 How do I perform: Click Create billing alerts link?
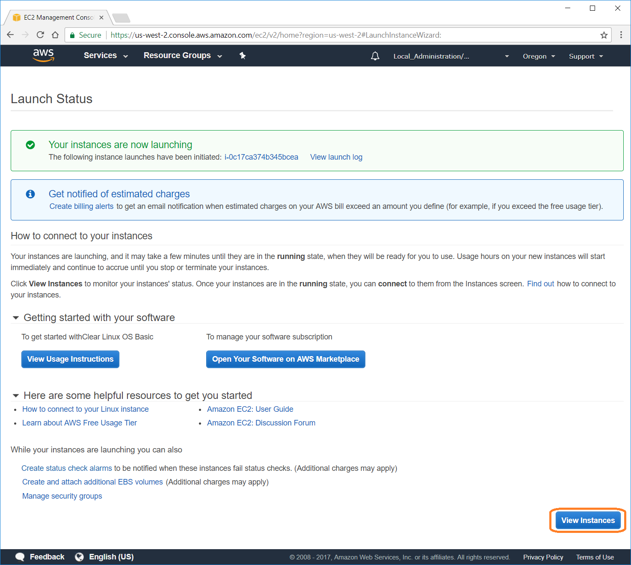pyautogui.click(x=81, y=206)
